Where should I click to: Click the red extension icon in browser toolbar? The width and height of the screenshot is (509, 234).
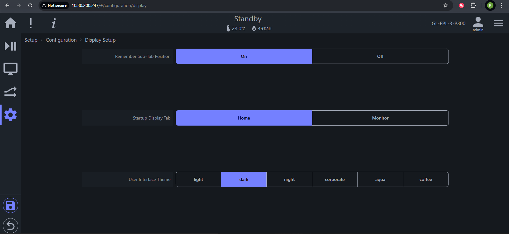[462, 5]
